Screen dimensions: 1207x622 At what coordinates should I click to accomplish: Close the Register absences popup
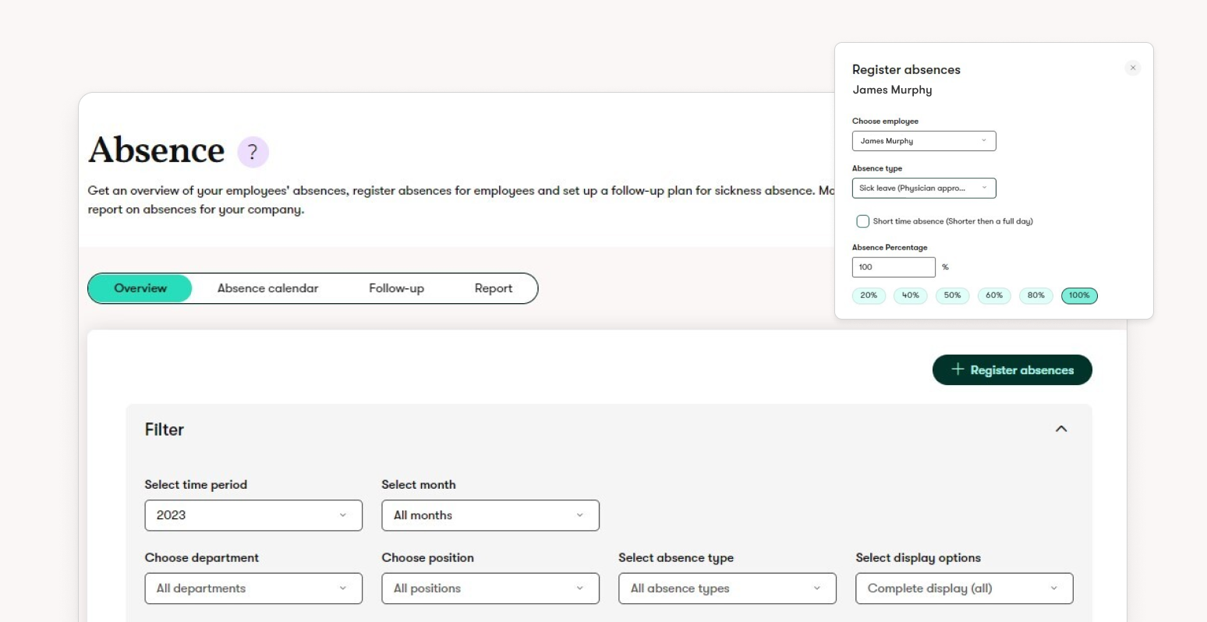(x=1133, y=68)
